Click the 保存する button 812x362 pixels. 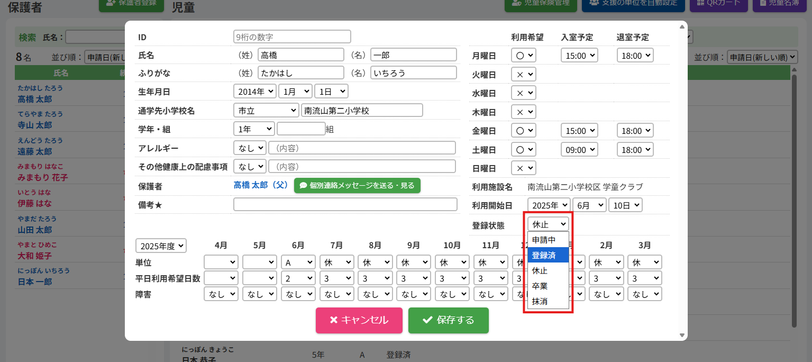tap(448, 320)
